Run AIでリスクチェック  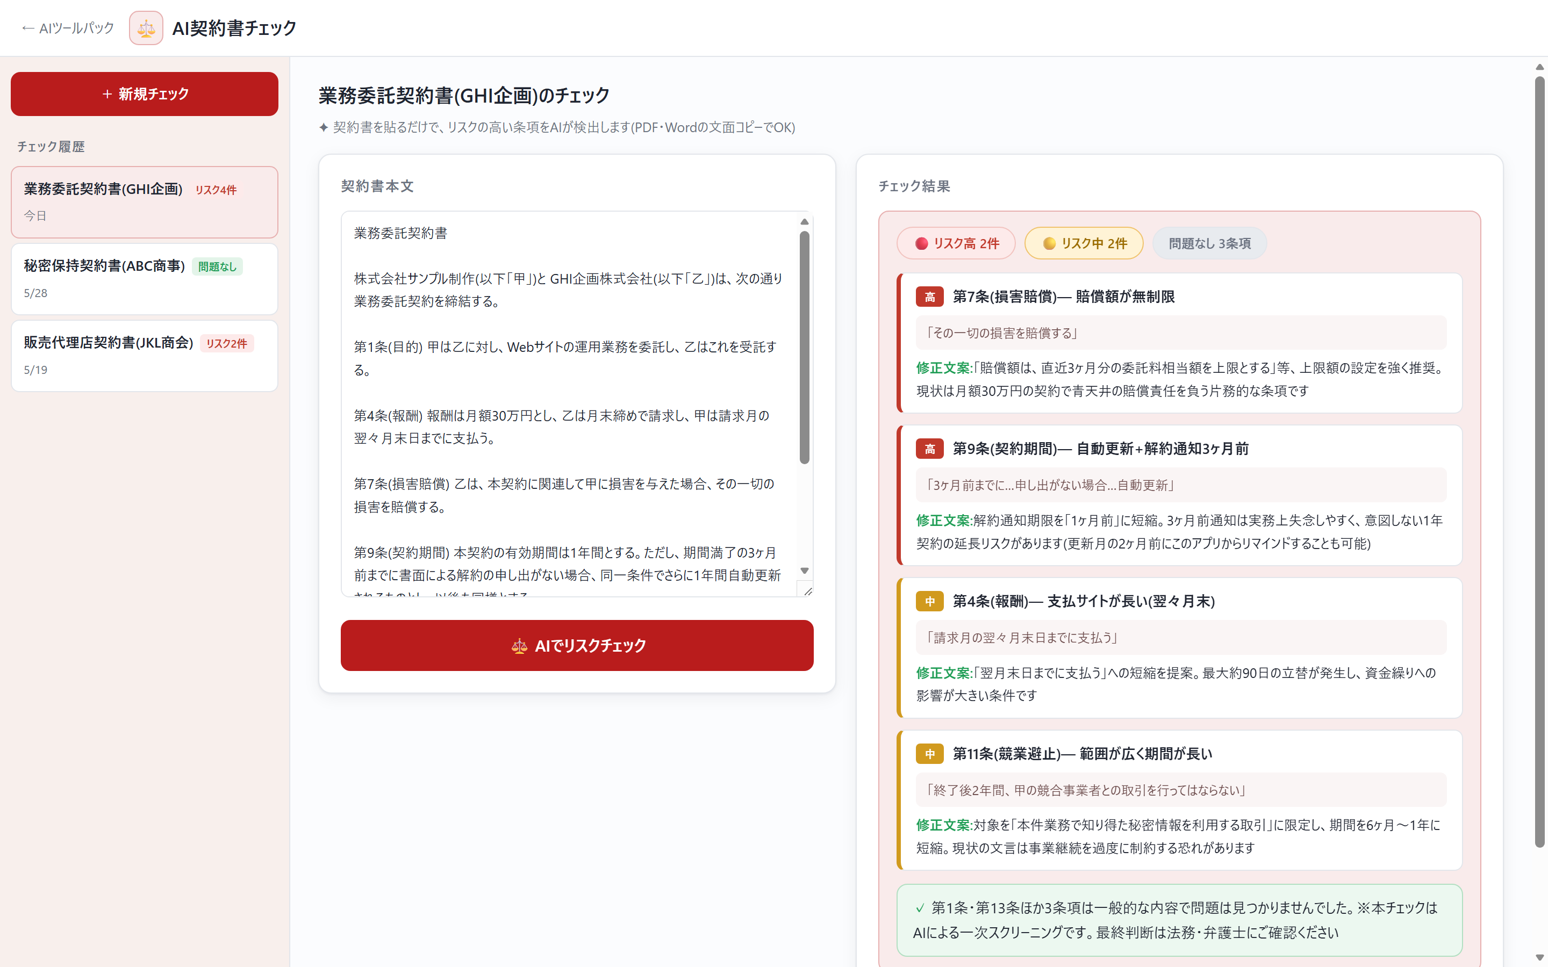coord(577,645)
